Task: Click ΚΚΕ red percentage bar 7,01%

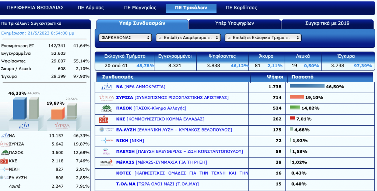Action: (x=292, y=118)
